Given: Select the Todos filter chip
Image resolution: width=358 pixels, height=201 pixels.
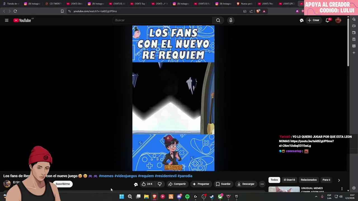Looking at the screenshot, I should click(274, 180).
